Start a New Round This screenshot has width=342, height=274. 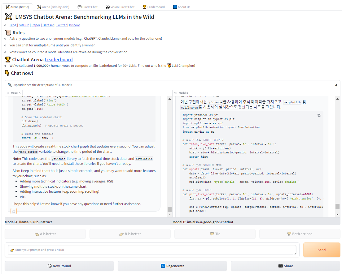pyautogui.click(x=59, y=266)
